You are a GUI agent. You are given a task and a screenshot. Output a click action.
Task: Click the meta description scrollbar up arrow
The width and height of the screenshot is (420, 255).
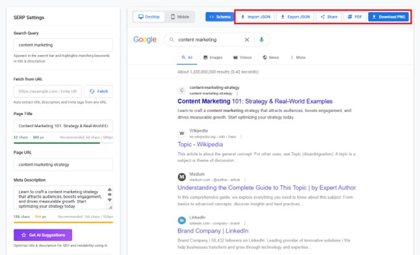(110, 189)
